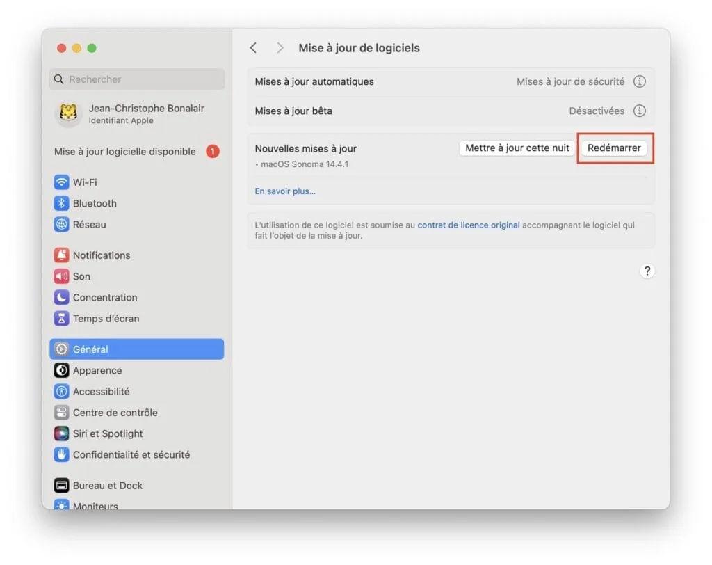
Task: Open Notifications settings
Action: (100, 255)
